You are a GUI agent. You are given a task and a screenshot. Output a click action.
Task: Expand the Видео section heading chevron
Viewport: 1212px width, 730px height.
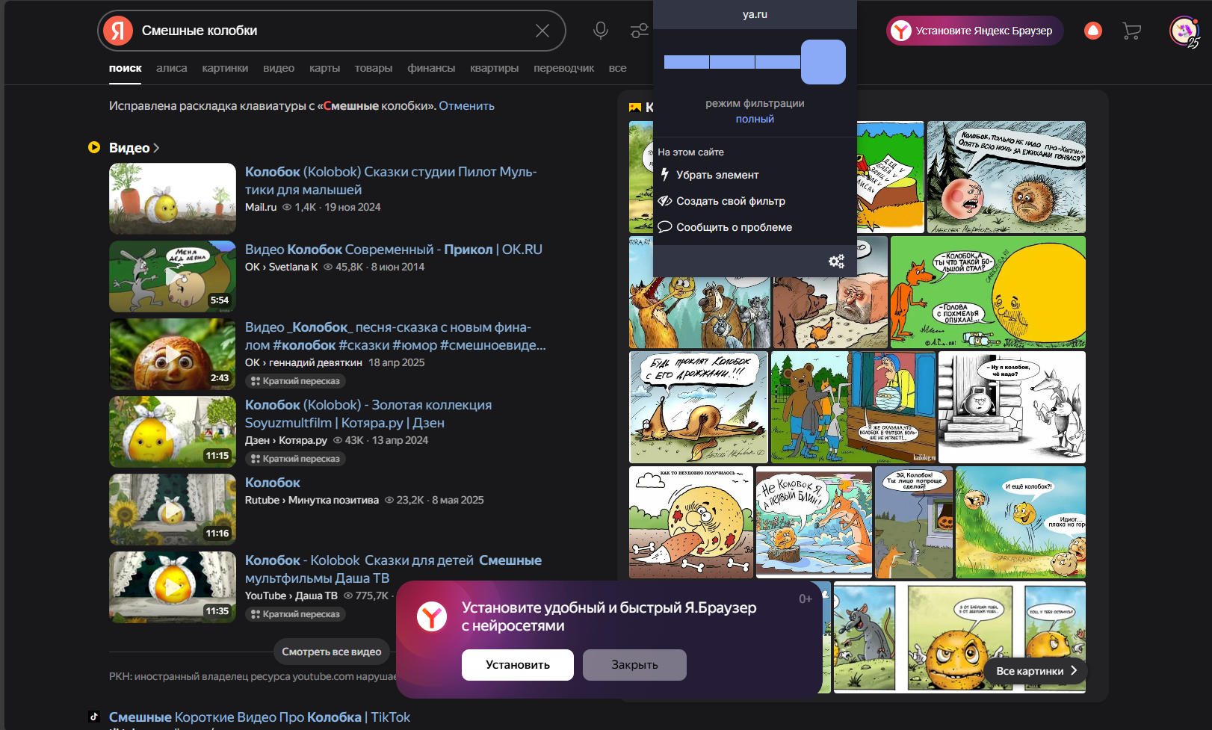(156, 148)
